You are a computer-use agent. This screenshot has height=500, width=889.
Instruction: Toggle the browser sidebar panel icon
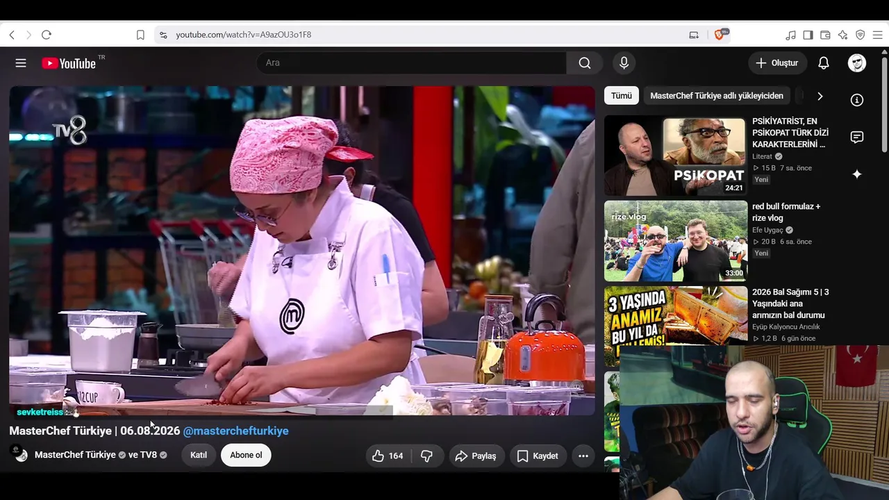coord(808,35)
